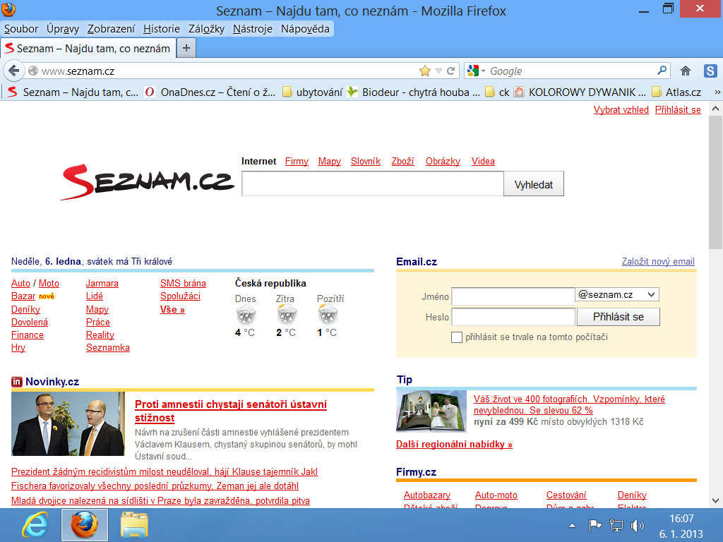This screenshot has height=542, width=723.
Task: Show hidden tray icons arrow
Action: 572,525
